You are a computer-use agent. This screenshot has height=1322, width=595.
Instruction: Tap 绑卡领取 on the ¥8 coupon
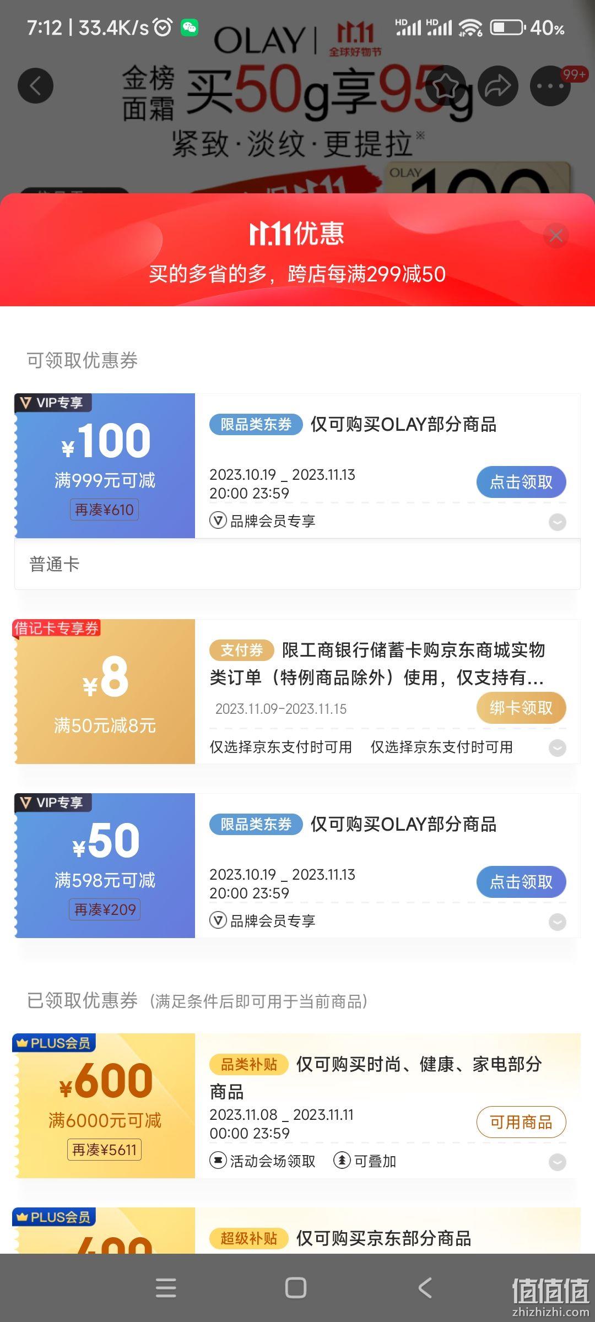coord(521,708)
